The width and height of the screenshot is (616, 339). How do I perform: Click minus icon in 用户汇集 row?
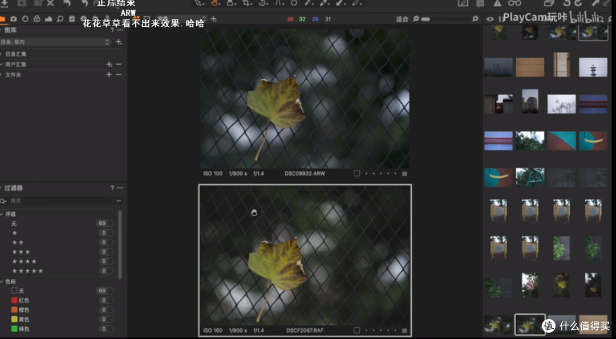pos(119,64)
